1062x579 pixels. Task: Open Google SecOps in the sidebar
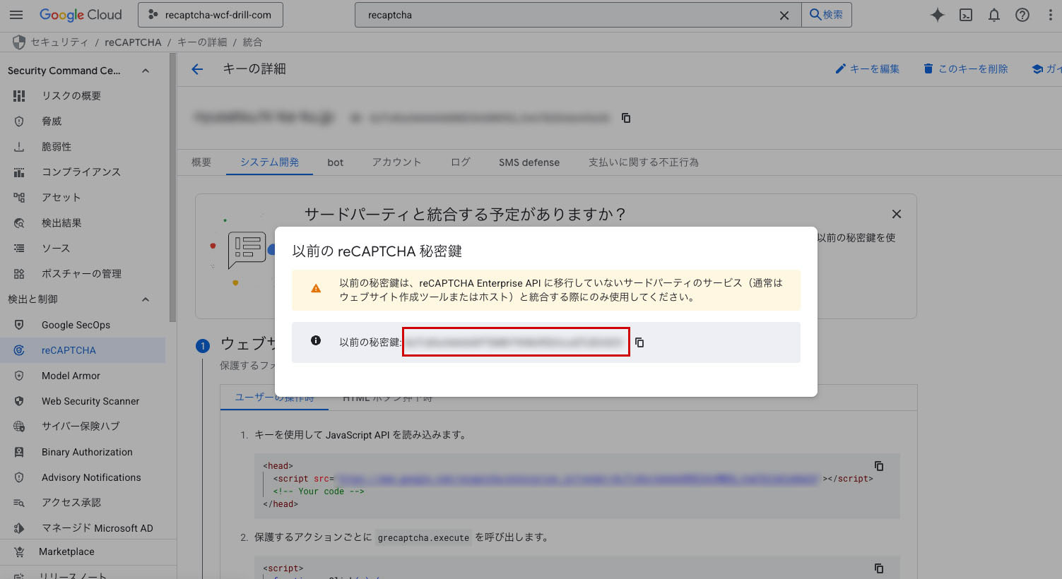click(x=83, y=325)
